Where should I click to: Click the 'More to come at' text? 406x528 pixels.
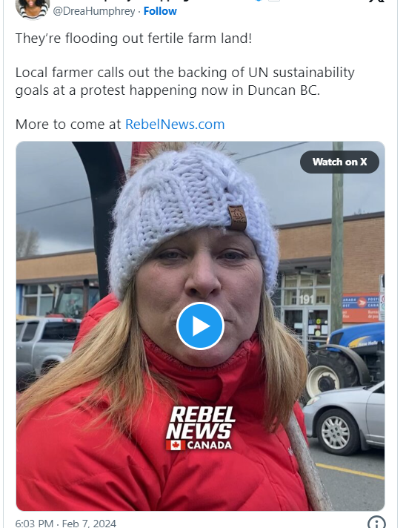point(68,125)
